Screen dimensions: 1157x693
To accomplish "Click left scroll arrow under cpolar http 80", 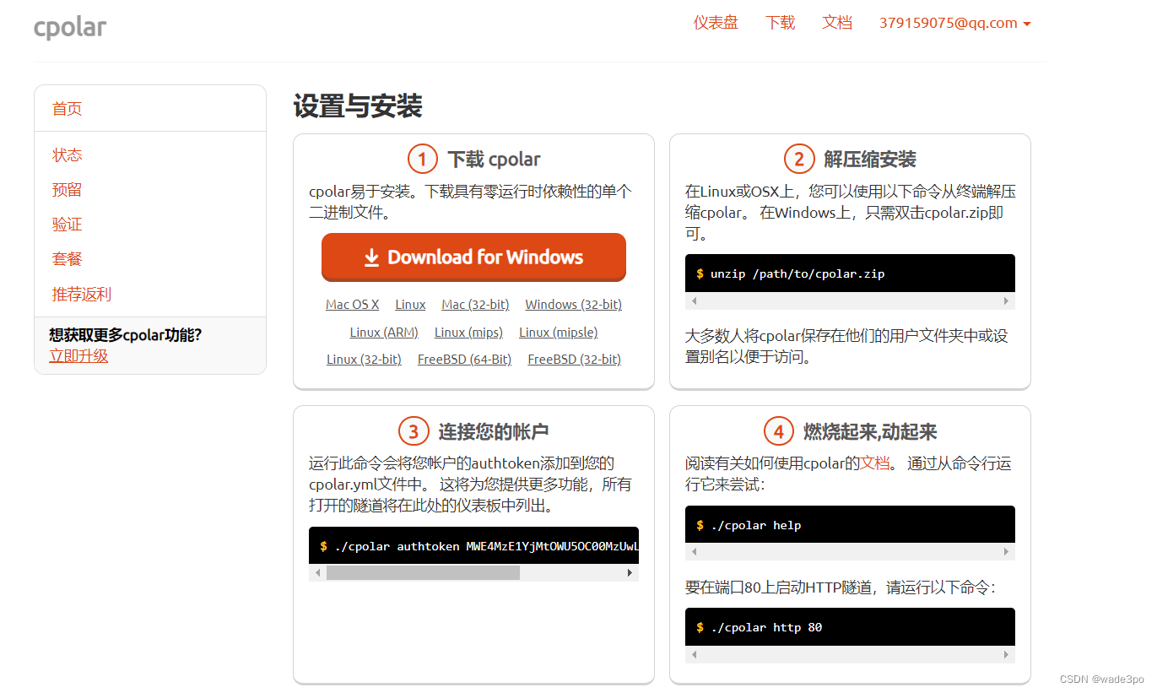I will tap(695, 655).
